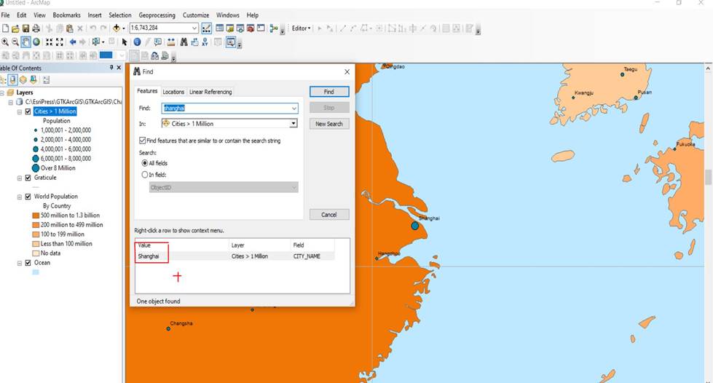Toggle the World Population layer visibility

[x=28, y=197]
